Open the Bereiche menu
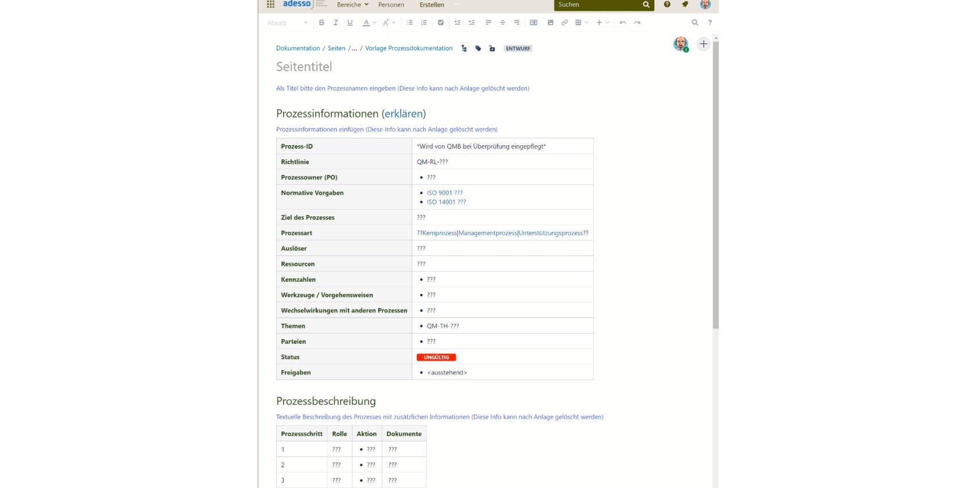 tap(353, 5)
